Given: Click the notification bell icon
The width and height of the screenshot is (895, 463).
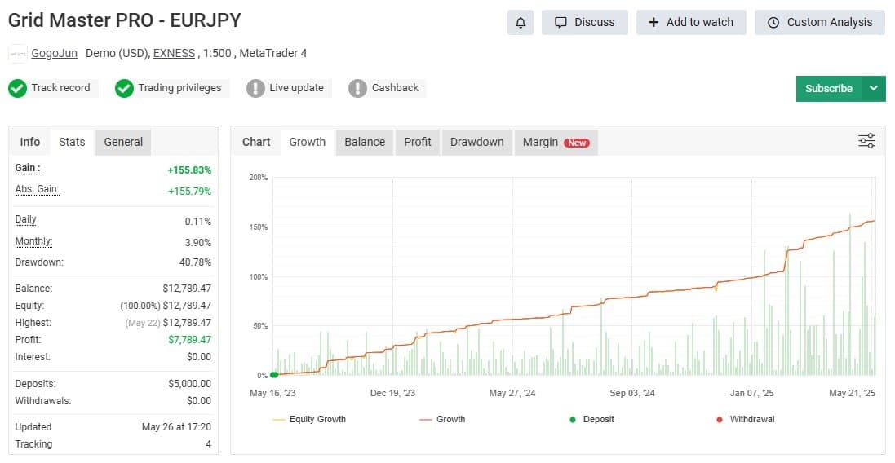Looking at the screenshot, I should pos(520,23).
